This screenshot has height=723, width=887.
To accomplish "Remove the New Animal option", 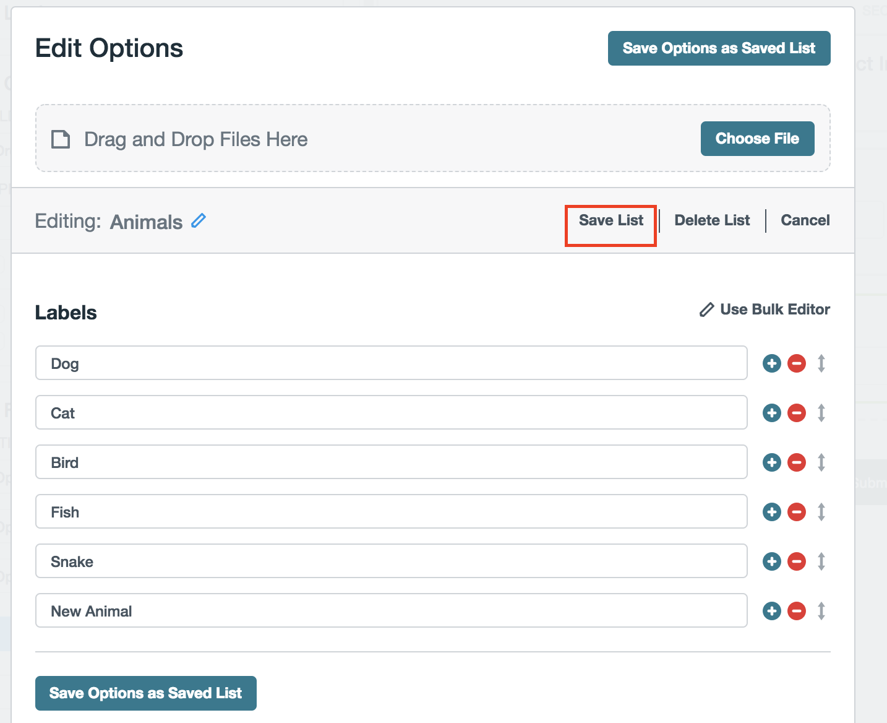I will click(797, 611).
